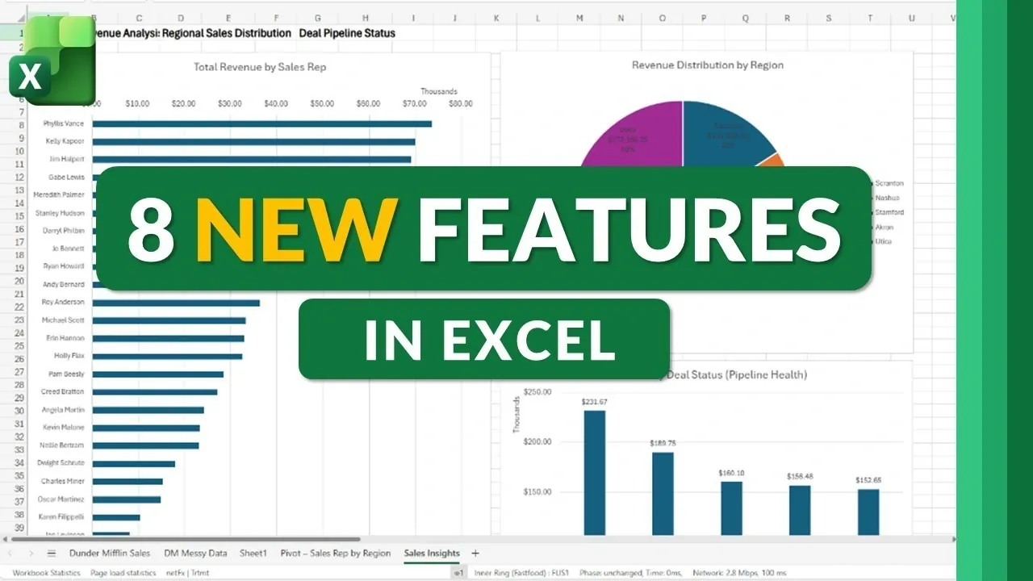This screenshot has width=1033, height=581.
Task: Select Phyllis Vance's revenue bar
Action: (x=261, y=123)
